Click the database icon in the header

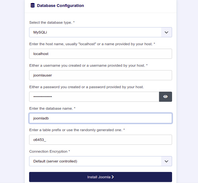[x=33, y=5]
